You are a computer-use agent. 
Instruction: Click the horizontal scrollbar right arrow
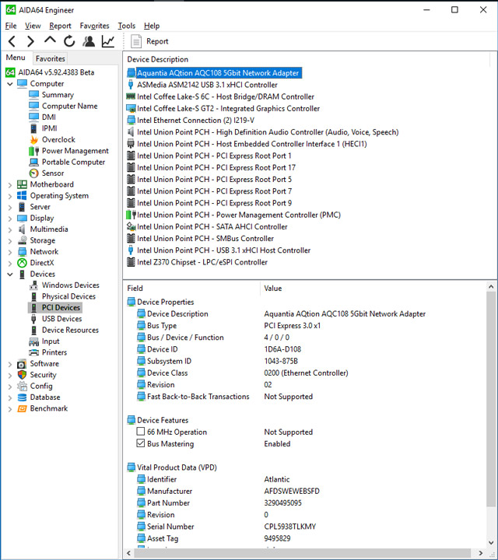point(481,553)
